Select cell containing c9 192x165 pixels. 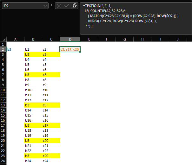pos(51,85)
